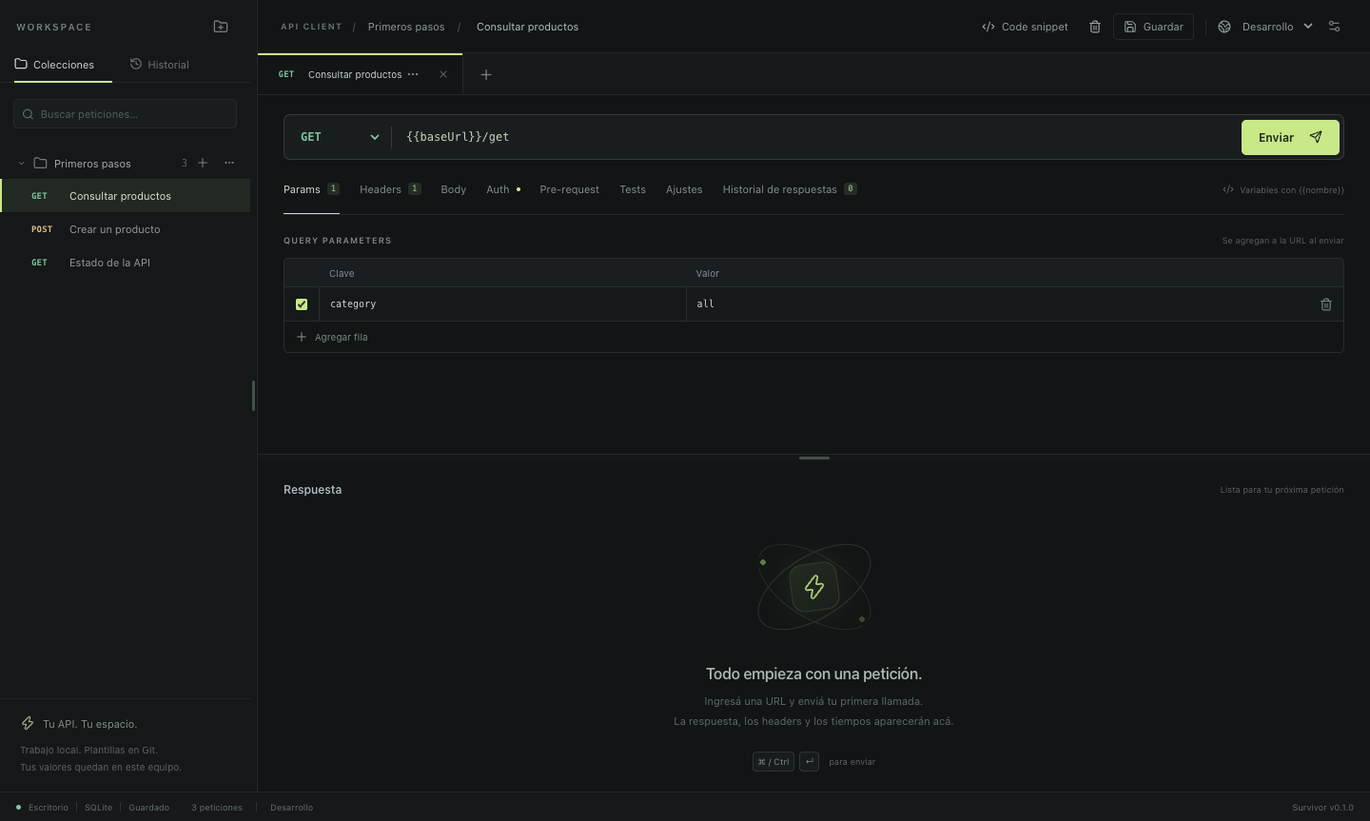Open a new request tab
The image size is (1370, 821).
click(486, 74)
